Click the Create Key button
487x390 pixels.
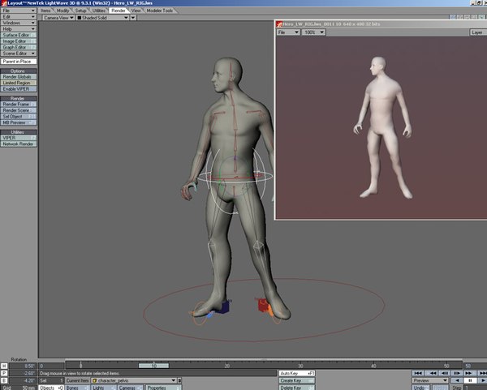[297, 381]
